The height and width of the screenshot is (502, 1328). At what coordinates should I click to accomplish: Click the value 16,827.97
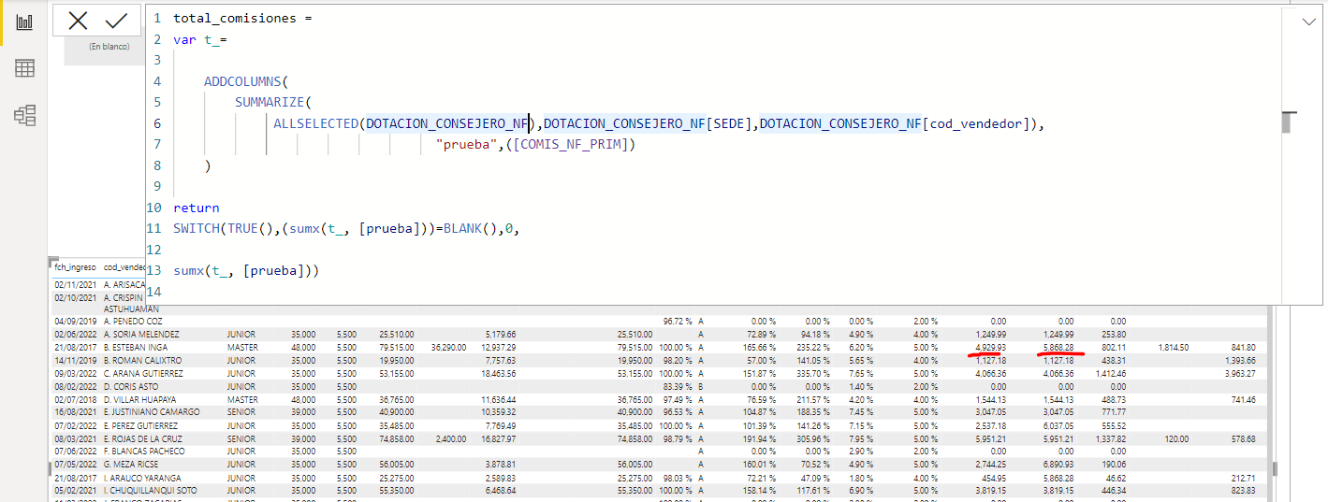(x=499, y=438)
